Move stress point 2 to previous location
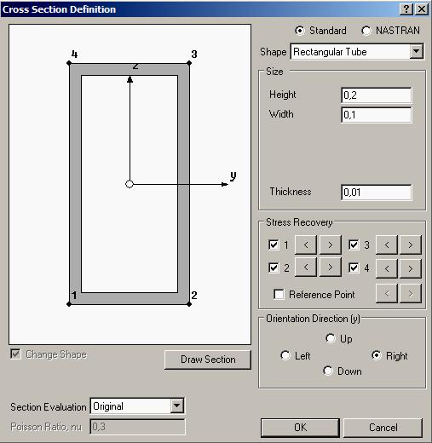 pyautogui.click(x=306, y=268)
